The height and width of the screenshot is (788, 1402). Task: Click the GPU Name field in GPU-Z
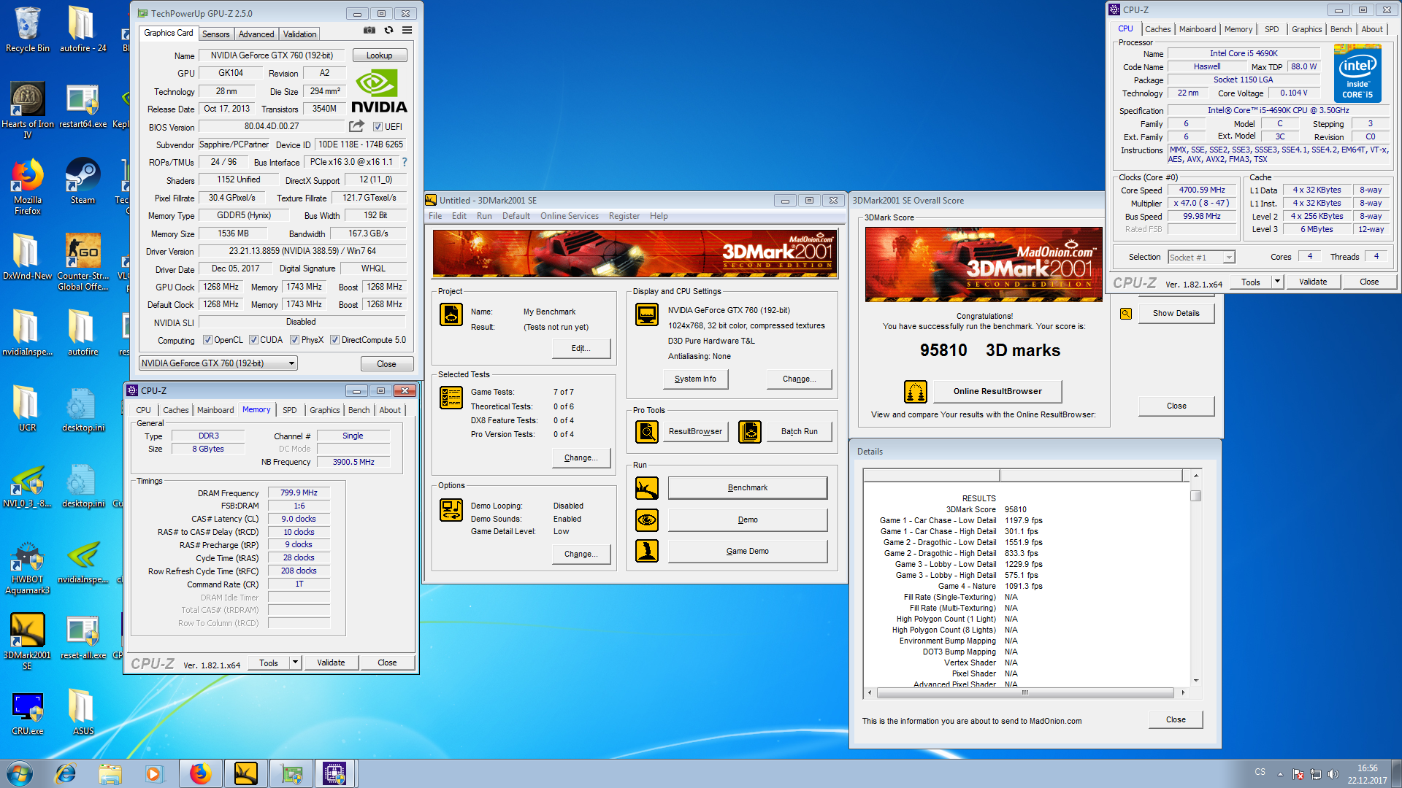tap(272, 55)
